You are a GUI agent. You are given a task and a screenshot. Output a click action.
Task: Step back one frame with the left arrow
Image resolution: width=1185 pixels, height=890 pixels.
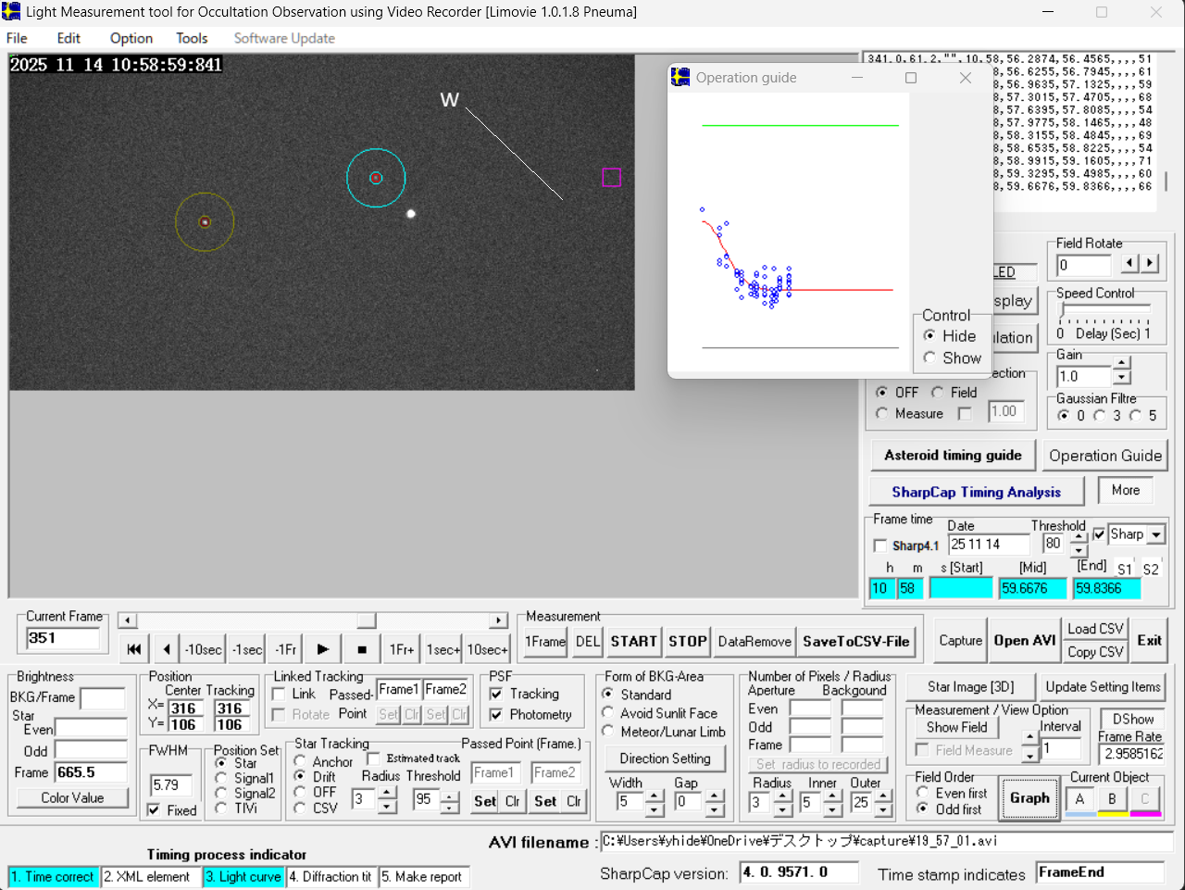point(166,649)
